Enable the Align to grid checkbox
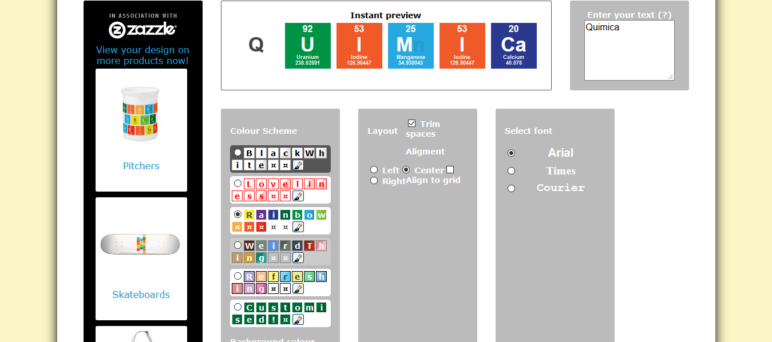This screenshot has width=772, height=342. pos(450,170)
